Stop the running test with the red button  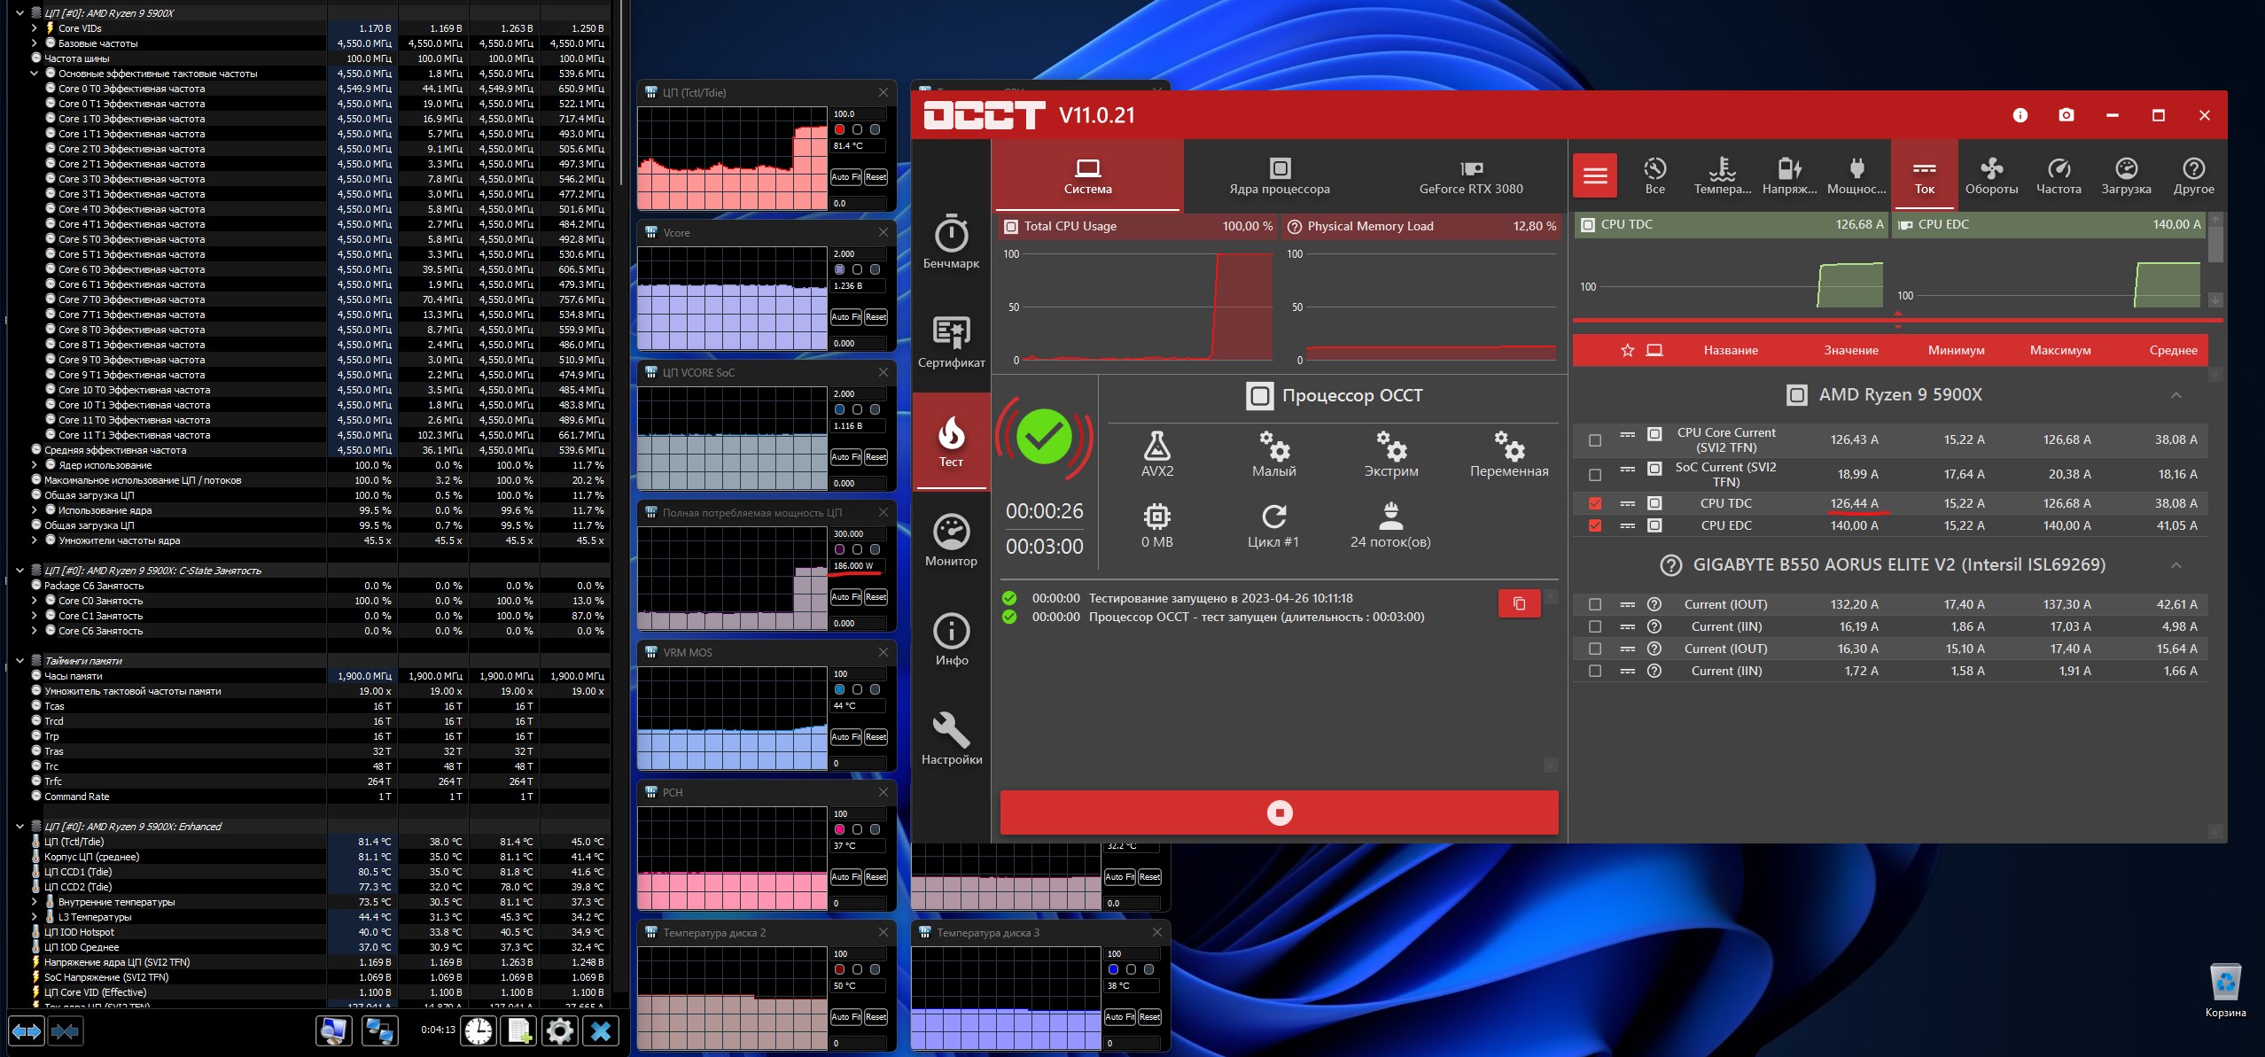(1279, 812)
